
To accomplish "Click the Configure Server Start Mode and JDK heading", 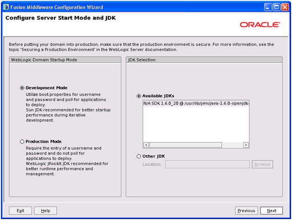I will pos(60,18).
